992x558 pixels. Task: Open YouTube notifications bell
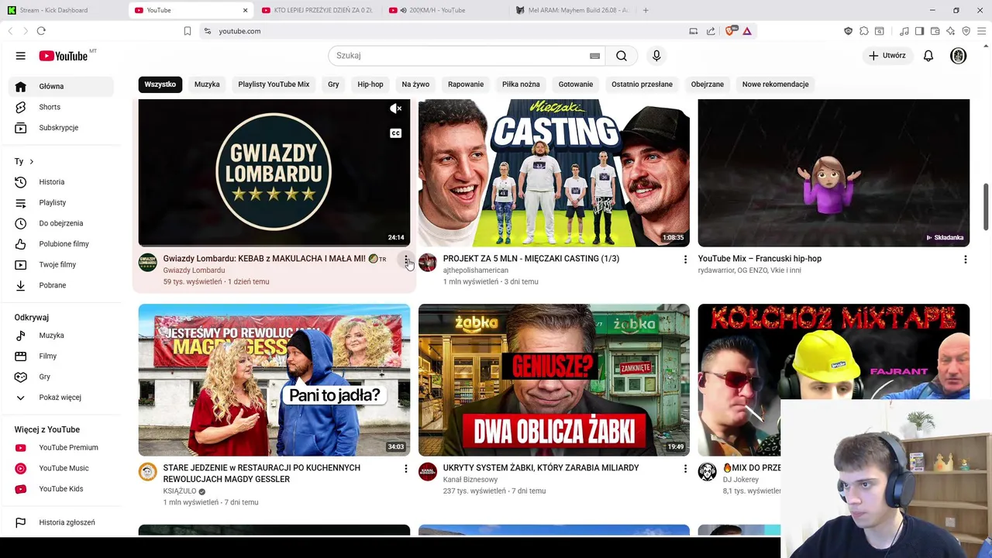928,56
